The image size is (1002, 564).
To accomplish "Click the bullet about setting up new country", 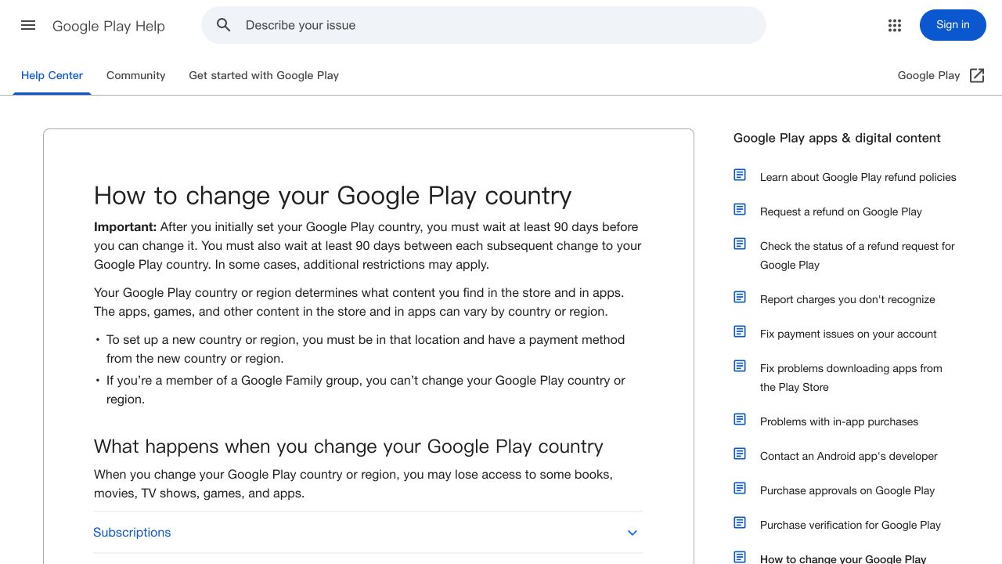I will click(366, 349).
